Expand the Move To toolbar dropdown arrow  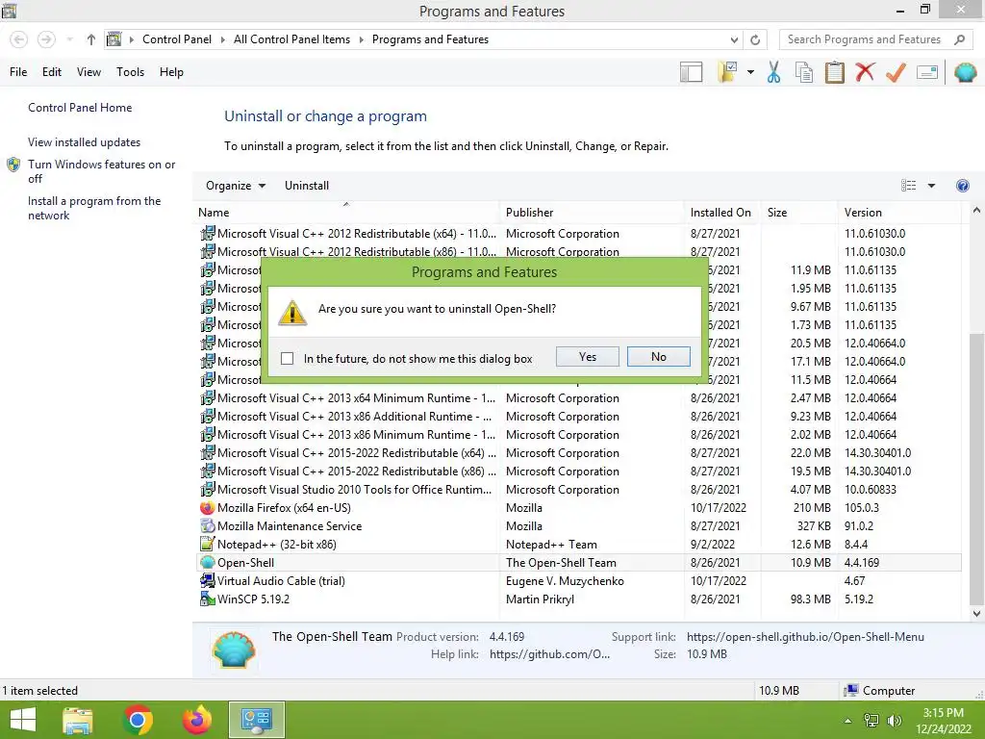click(x=750, y=72)
